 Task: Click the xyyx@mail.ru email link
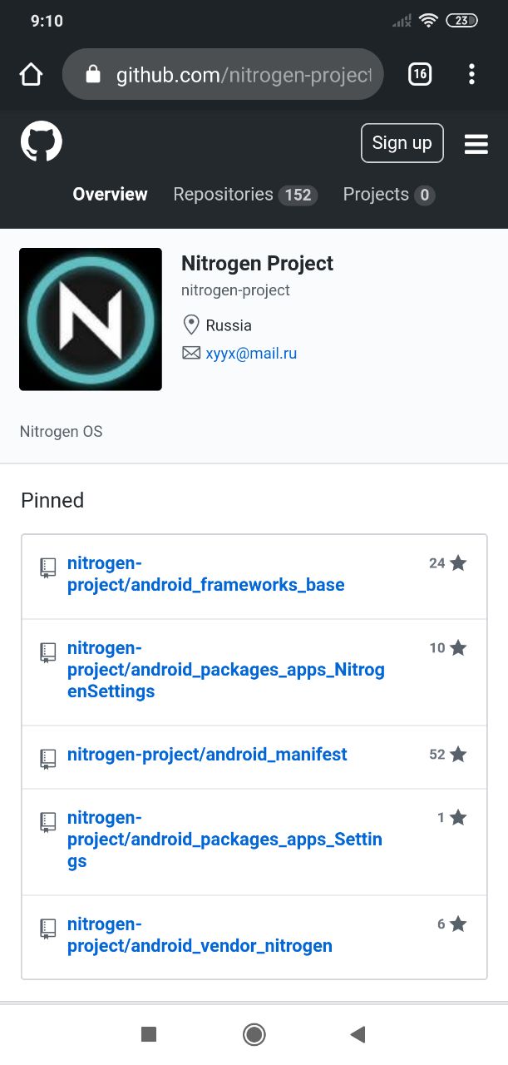pos(251,354)
